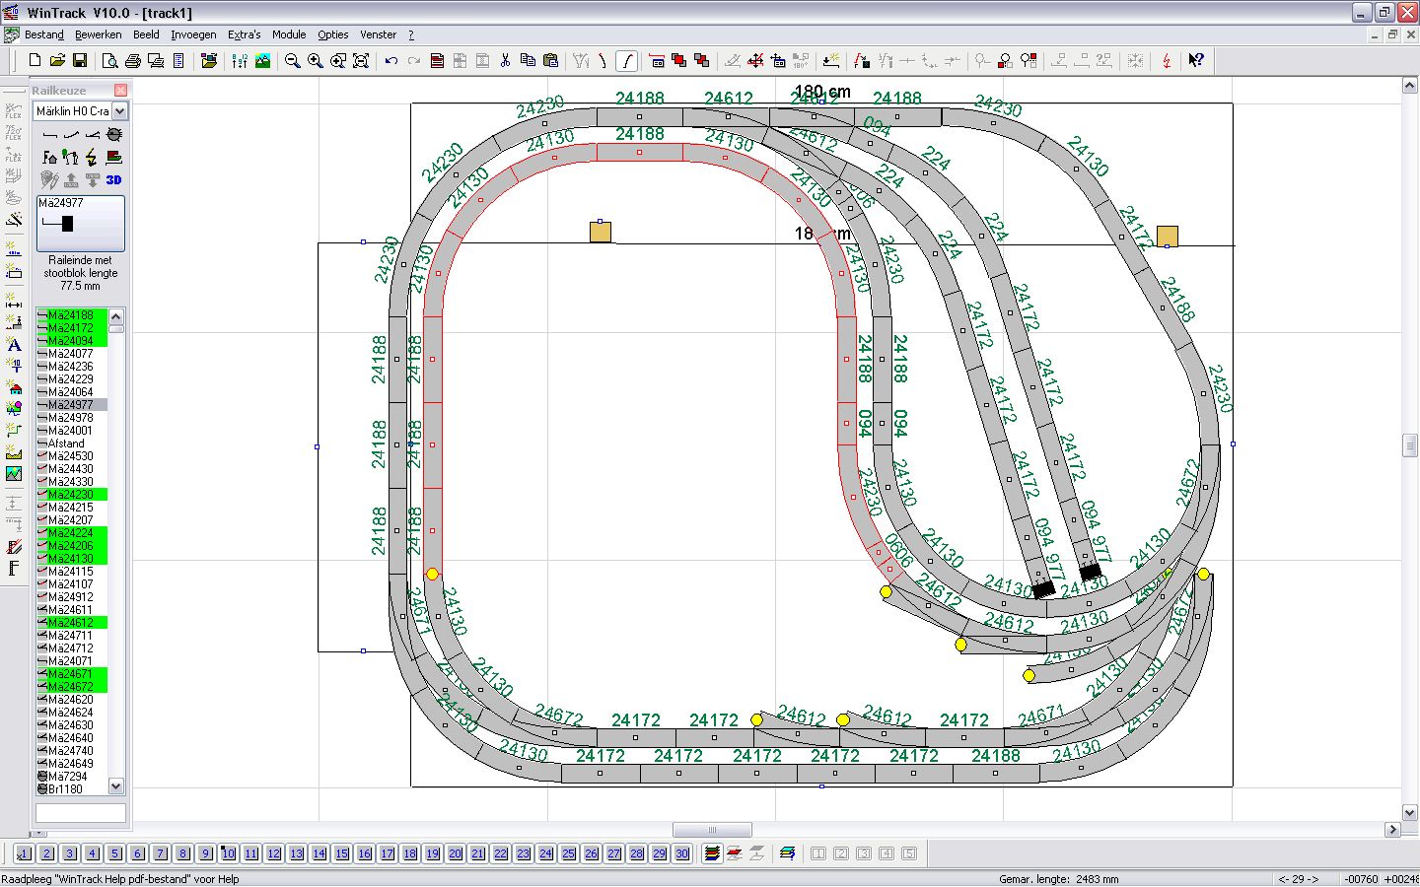Click the Mä24977 track preview button
Screen dimensions: 1420x887
point(81,223)
